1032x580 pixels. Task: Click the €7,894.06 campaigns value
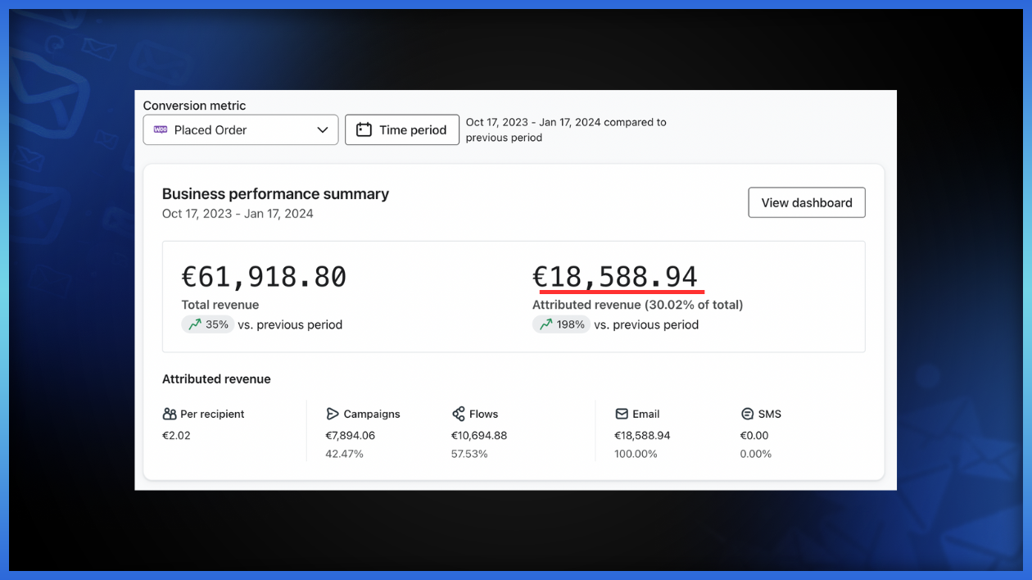350,436
